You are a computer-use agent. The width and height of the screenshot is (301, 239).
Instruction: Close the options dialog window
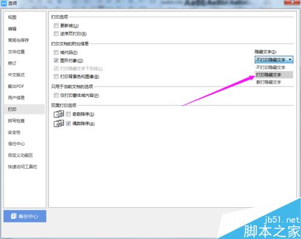[293, 2]
